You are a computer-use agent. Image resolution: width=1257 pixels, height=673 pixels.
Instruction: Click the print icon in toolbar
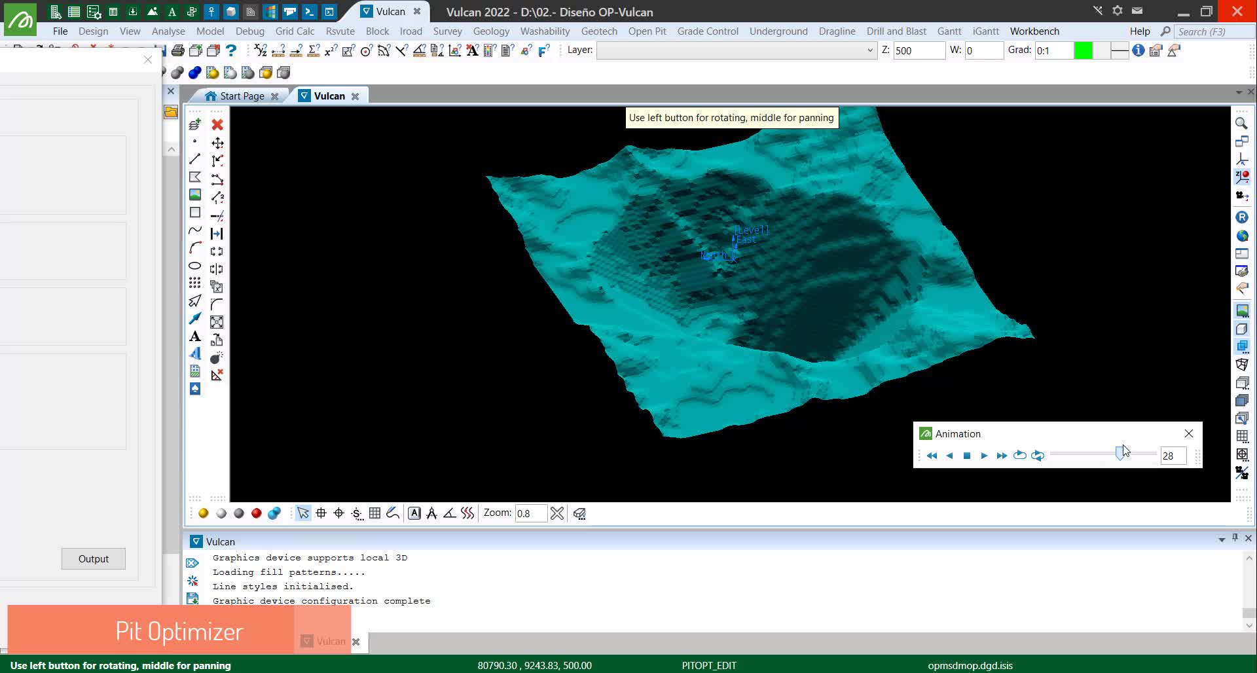tap(177, 50)
